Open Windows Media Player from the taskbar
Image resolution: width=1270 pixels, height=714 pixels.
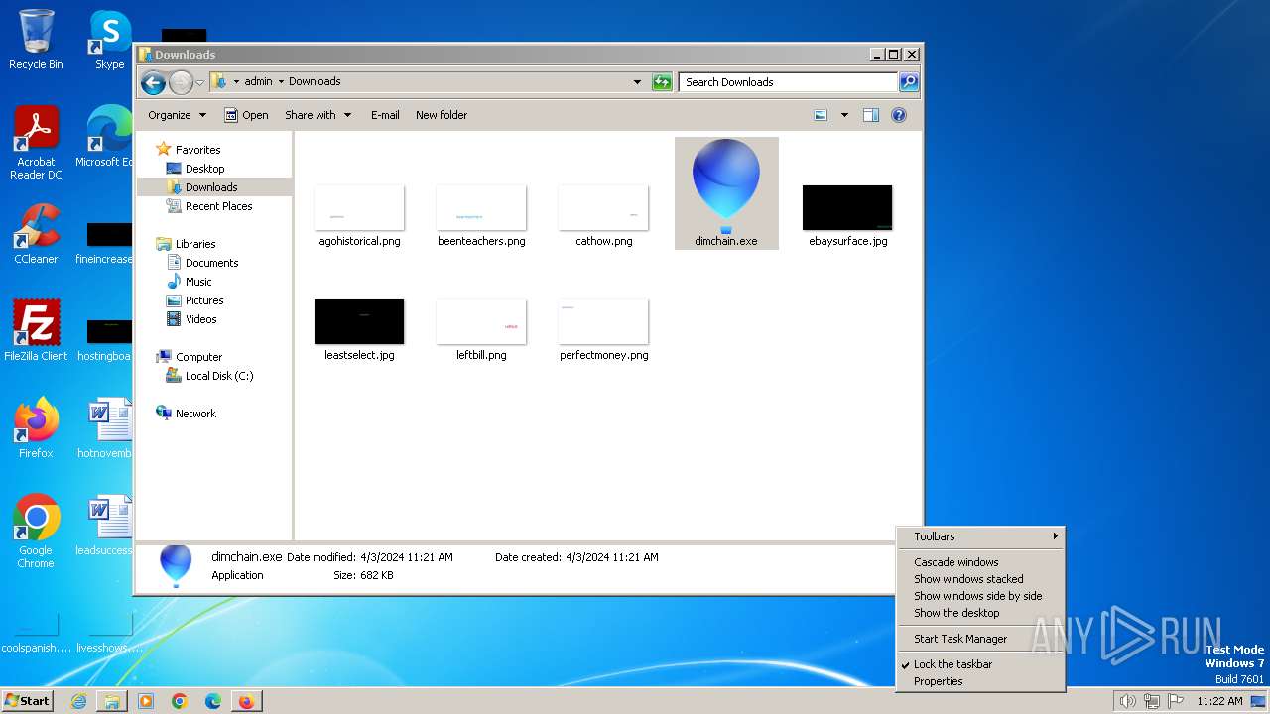pyautogui.click(x=146, y=701)
